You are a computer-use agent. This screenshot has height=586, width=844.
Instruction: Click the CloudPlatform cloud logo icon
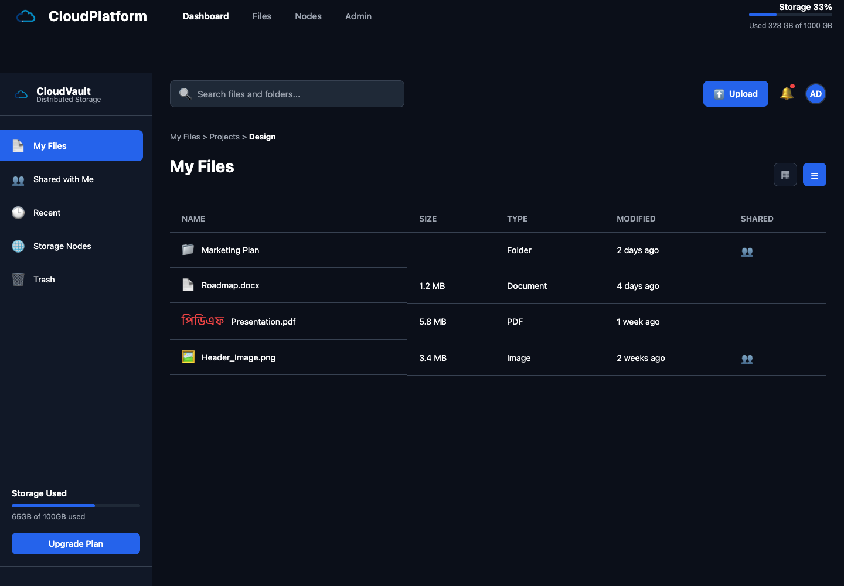coord(26,16)
